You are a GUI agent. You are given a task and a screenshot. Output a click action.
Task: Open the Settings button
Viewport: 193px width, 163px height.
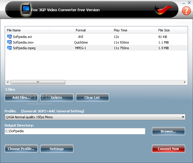(57, 149)
